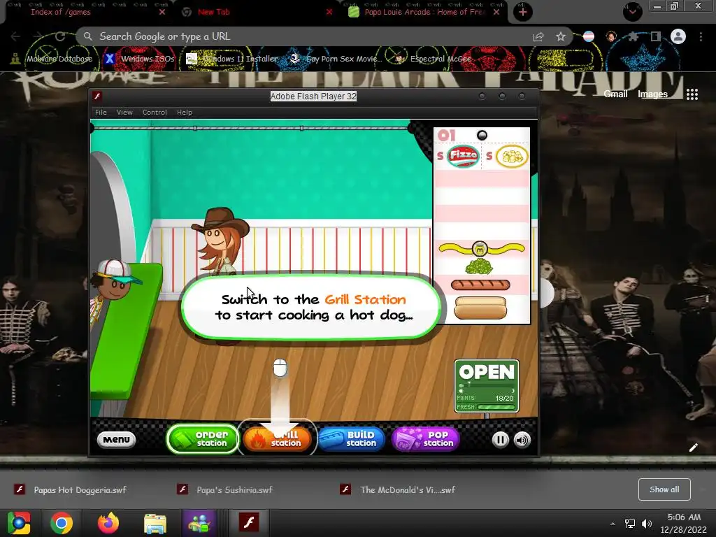
Task: Switch to Index of /games tab
Action: click(60, 12)
